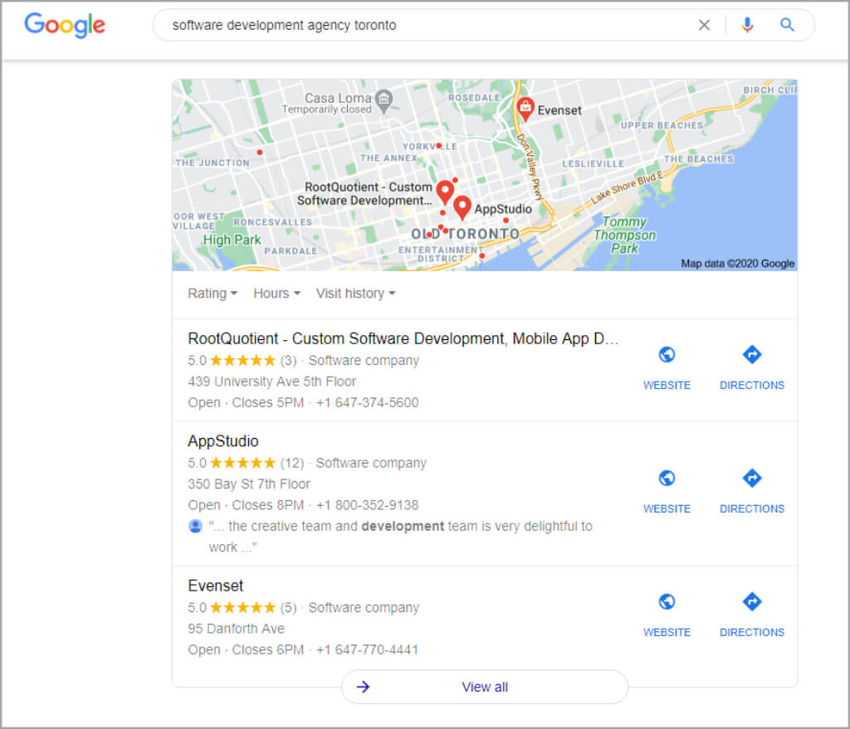This screenshot has height=729, width=850.
Task: Open the AppStudio listing title
Action: (223, 441)
